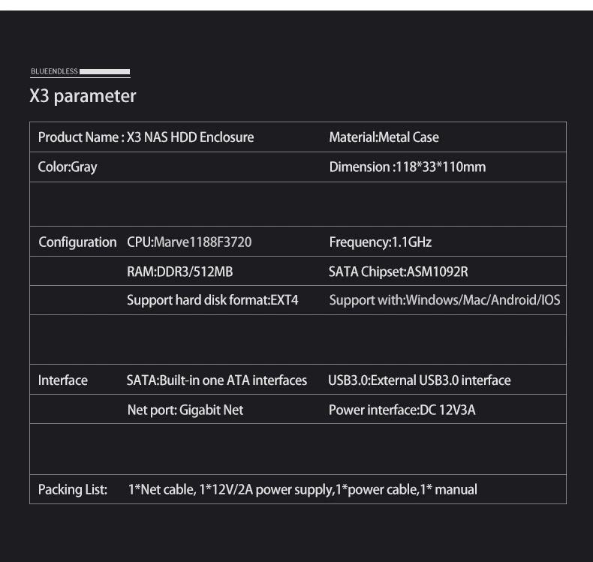Click the Interface row label
The width and height of the screenshot is (593, 562).
coord(63,380)
